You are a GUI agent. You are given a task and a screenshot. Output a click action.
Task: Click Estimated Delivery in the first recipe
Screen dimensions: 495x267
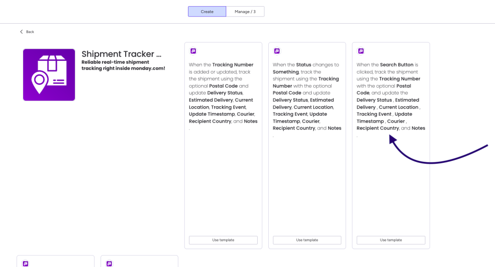(211, 100)
